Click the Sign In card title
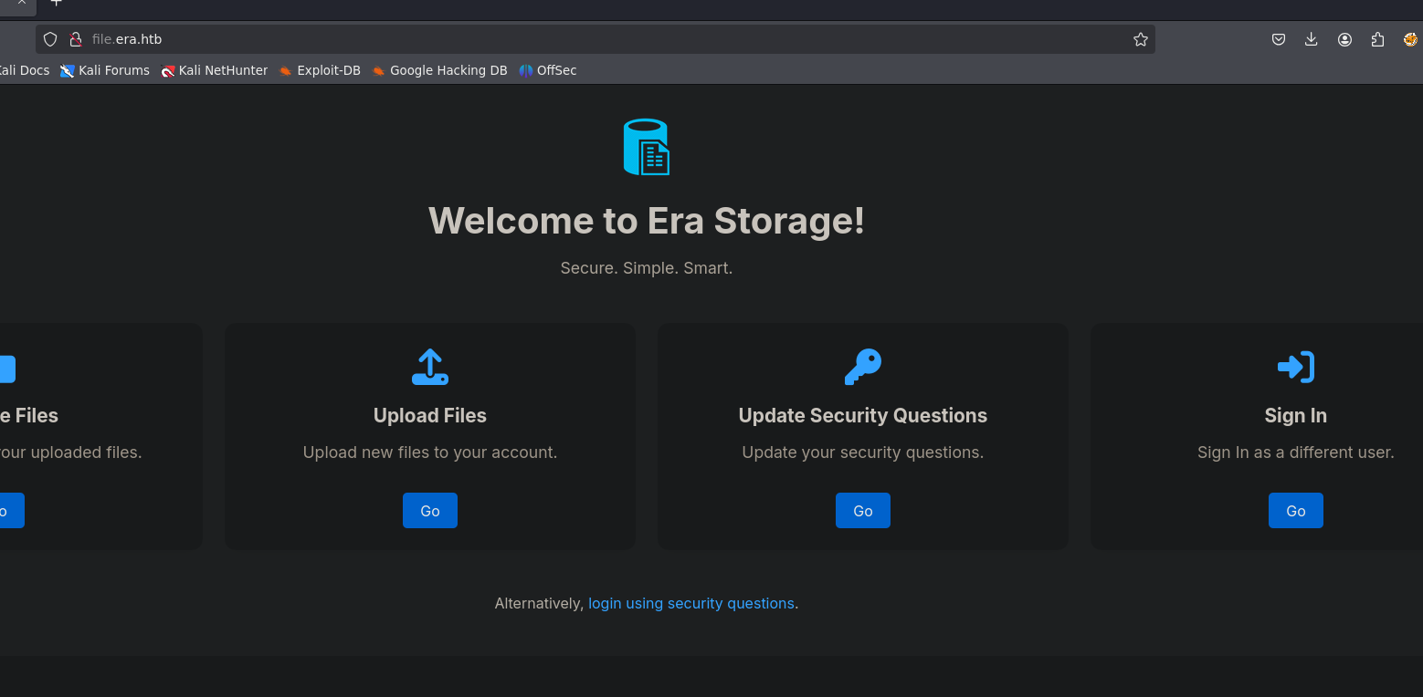Image resolution: width=1423 pixels, height=697 pixels. [x=1296, y=415]
